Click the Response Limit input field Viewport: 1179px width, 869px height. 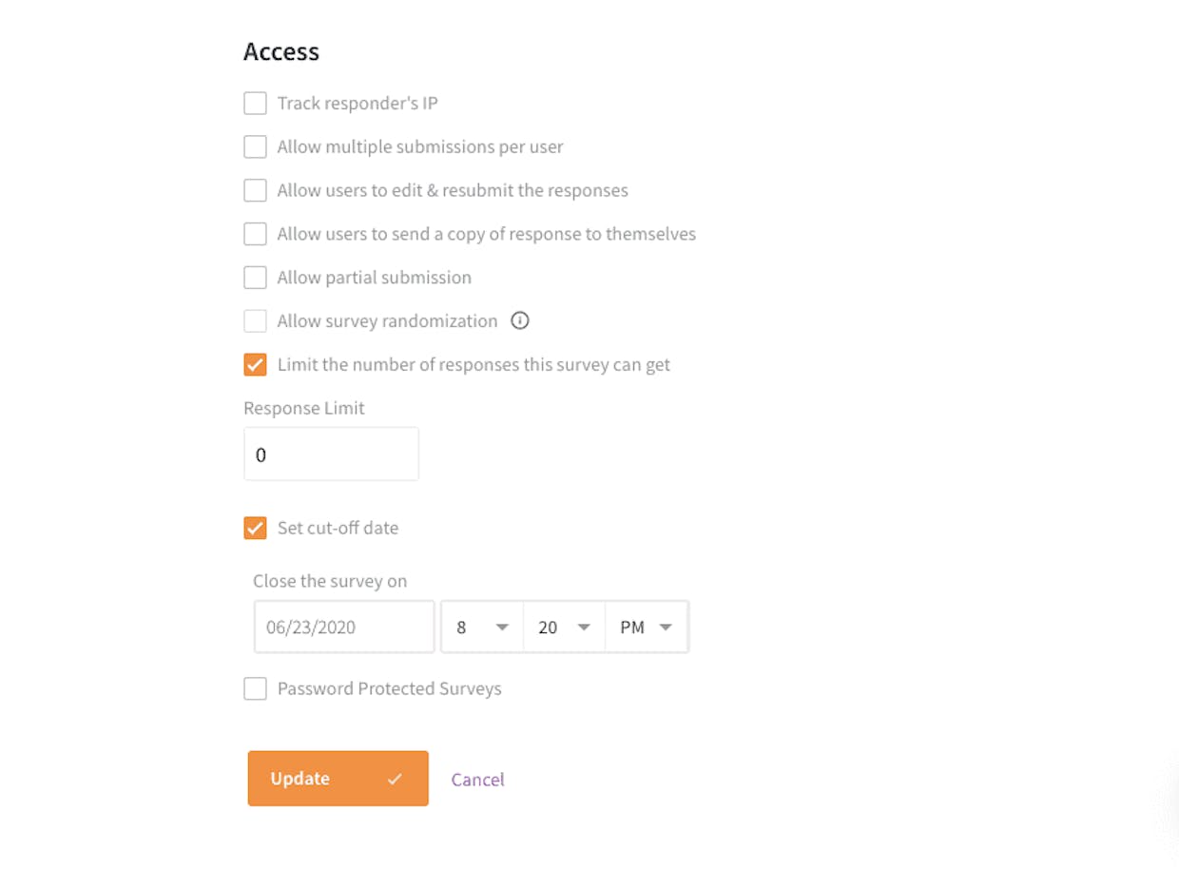(331, 454)
